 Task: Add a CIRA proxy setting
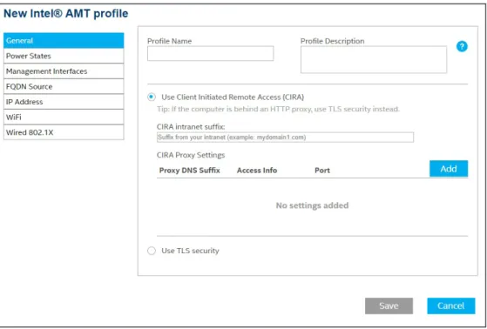(x=449, y=169)
